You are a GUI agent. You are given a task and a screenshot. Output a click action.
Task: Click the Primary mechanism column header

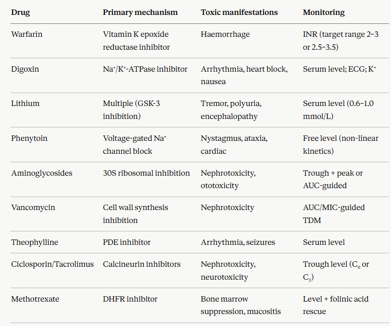coord(140,12)
